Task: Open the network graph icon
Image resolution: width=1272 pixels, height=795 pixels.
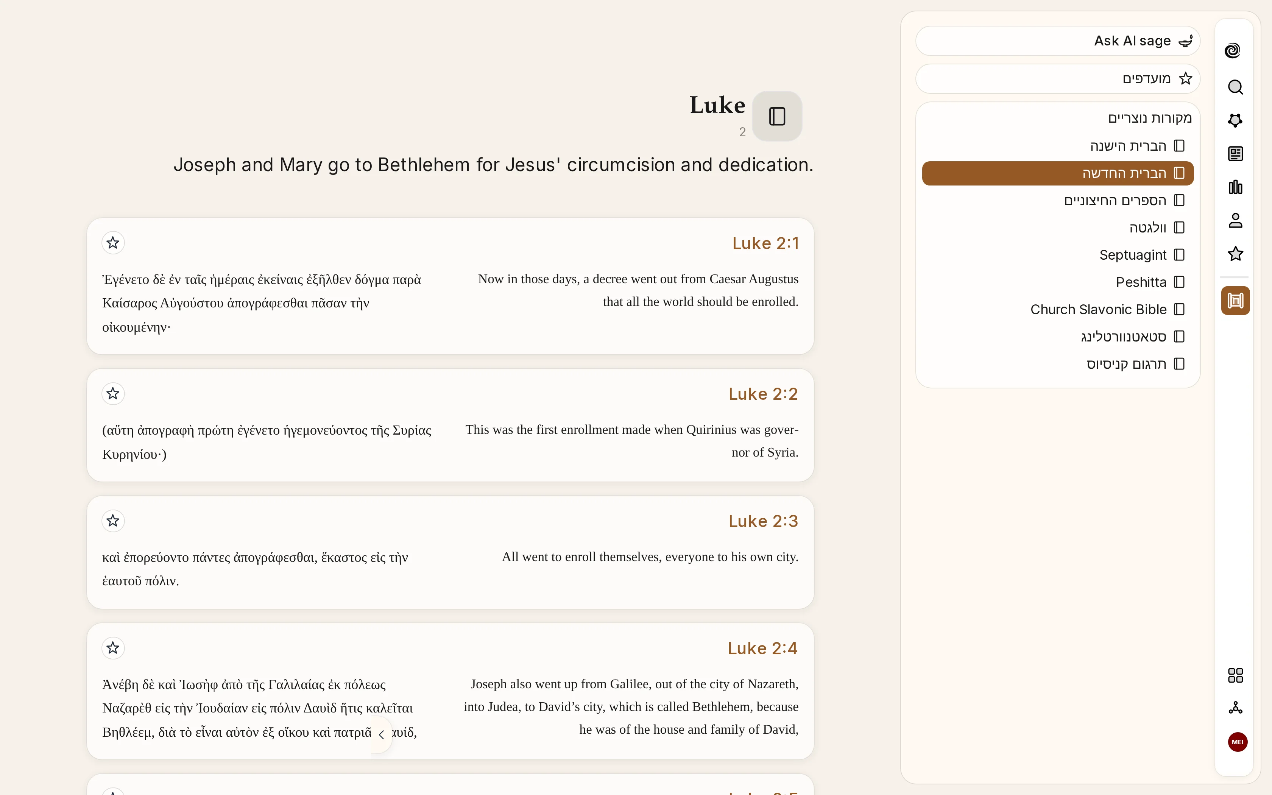Action: point(1235,708)
